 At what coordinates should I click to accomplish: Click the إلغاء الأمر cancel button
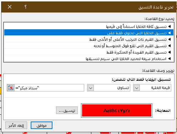point(16,125)
